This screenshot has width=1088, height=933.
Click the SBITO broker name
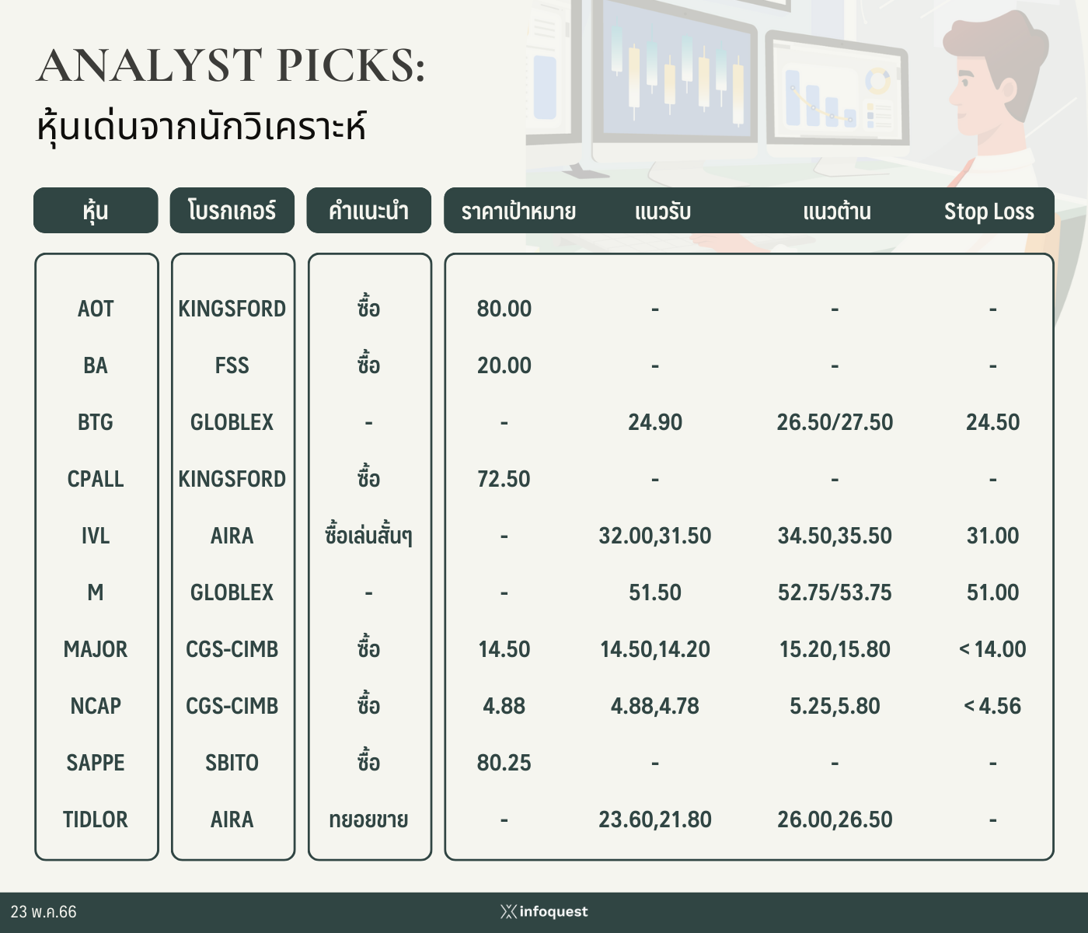[x=232, y=763]
